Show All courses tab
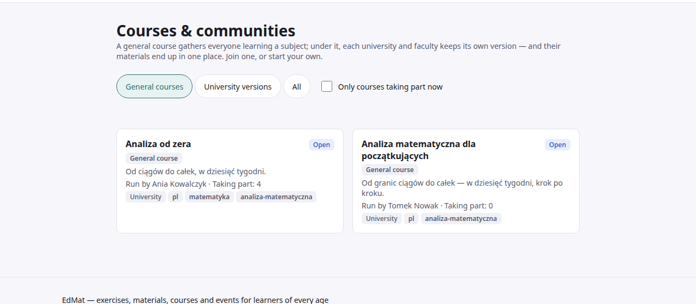Viewport: 696px width, 304px height. pyautogui.click(x=297, y=86)
